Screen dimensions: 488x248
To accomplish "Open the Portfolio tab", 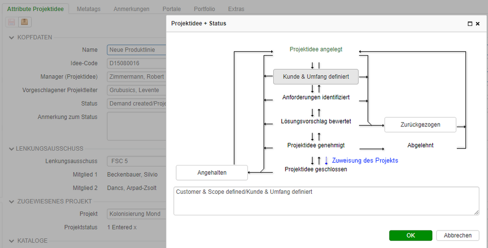I will [204, 9].
